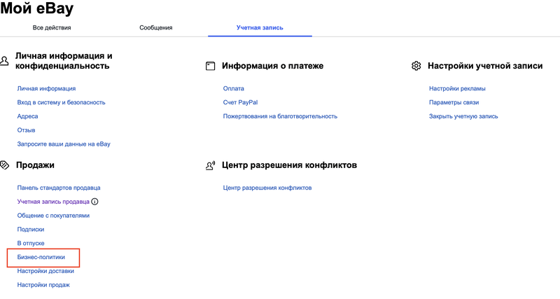Open Настройки продаж link
This screenshot has height=299, width=560.
[x=43, y=285]
